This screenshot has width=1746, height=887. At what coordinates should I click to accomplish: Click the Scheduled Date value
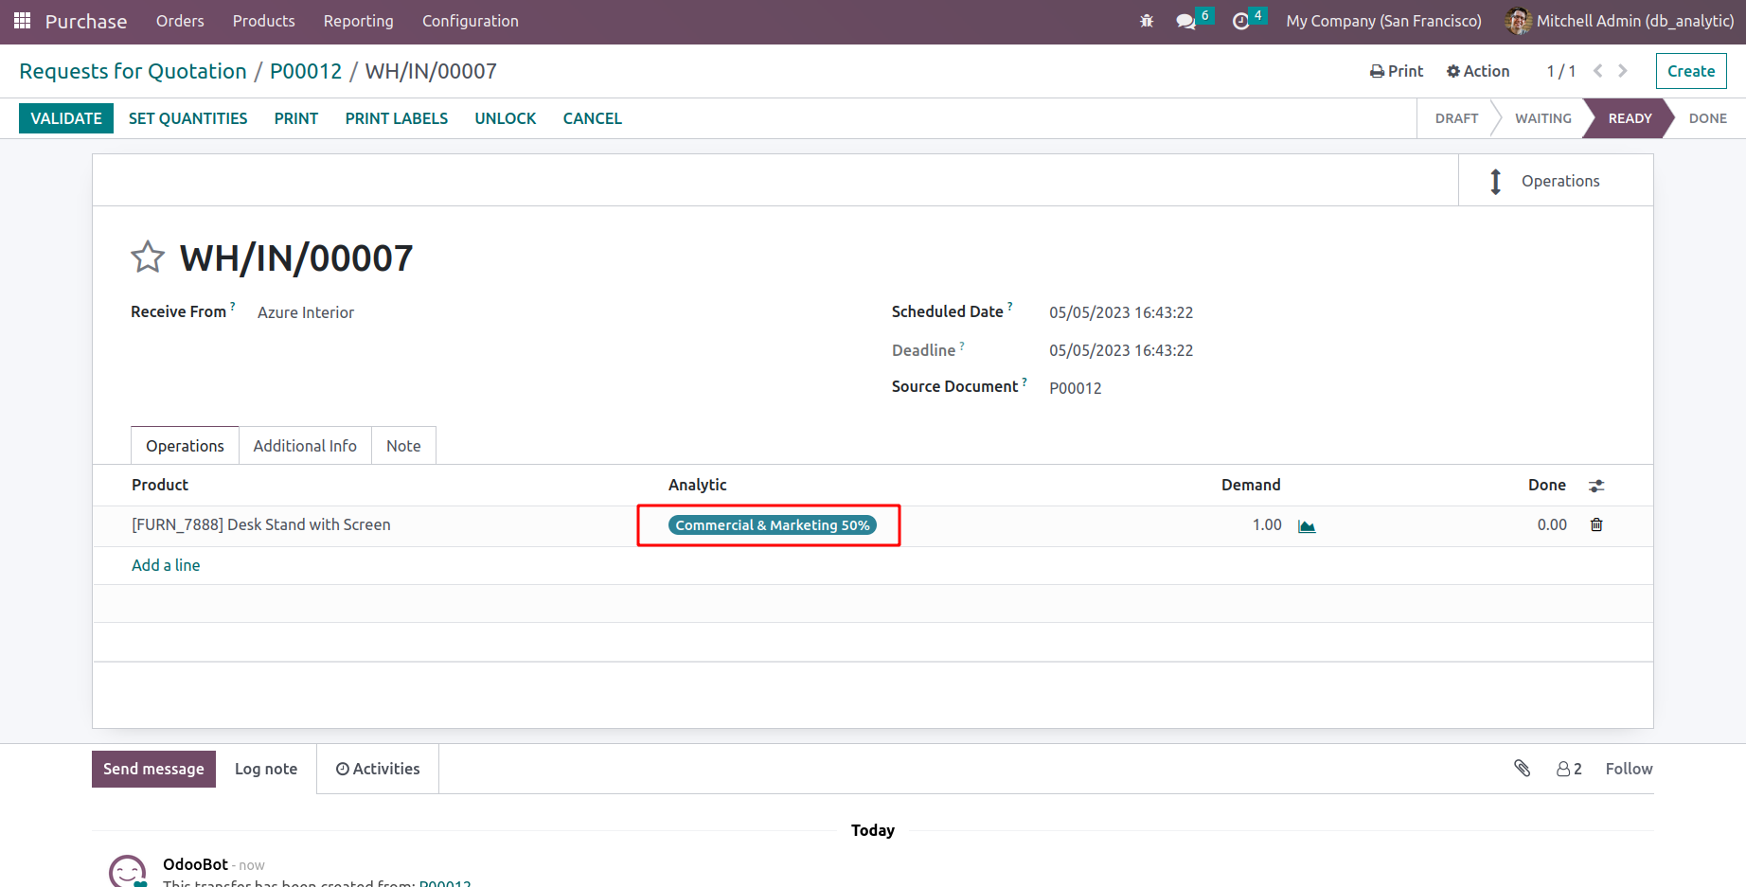click(x=1121, y=312)
